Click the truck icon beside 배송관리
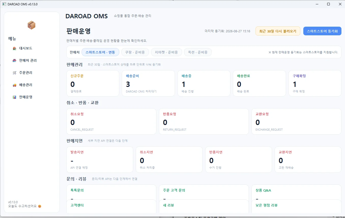 click(14, 85)
